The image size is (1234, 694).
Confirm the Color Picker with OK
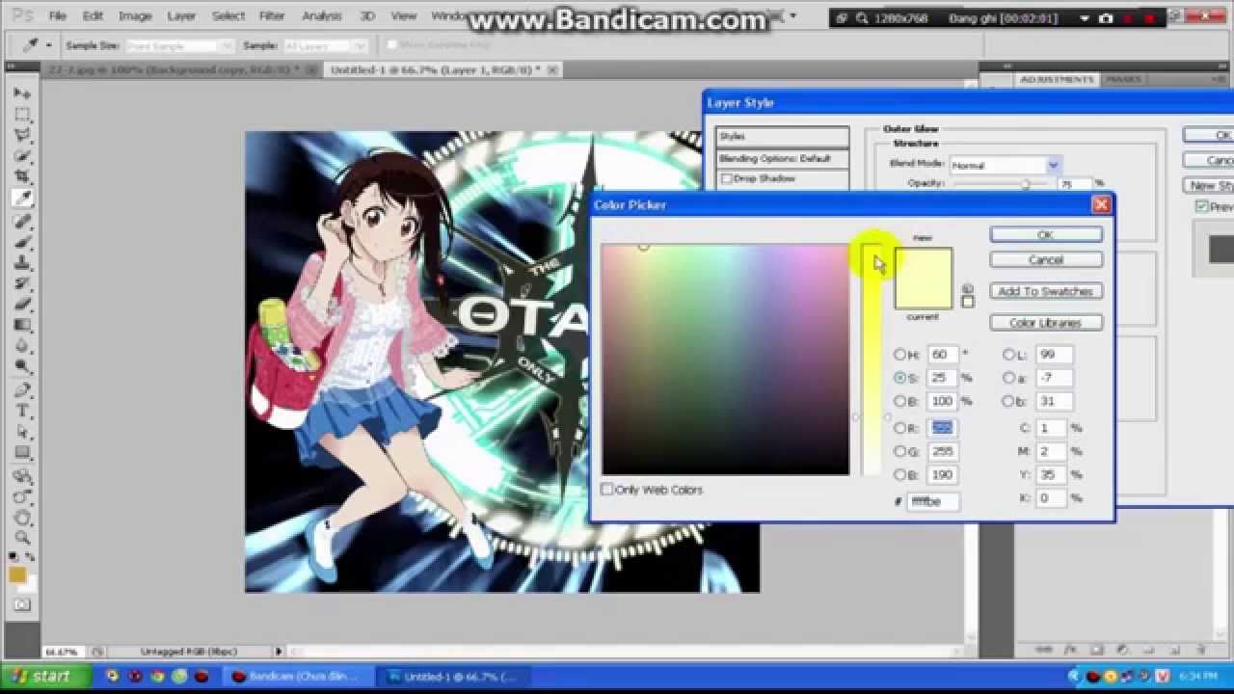[1046, 234]
